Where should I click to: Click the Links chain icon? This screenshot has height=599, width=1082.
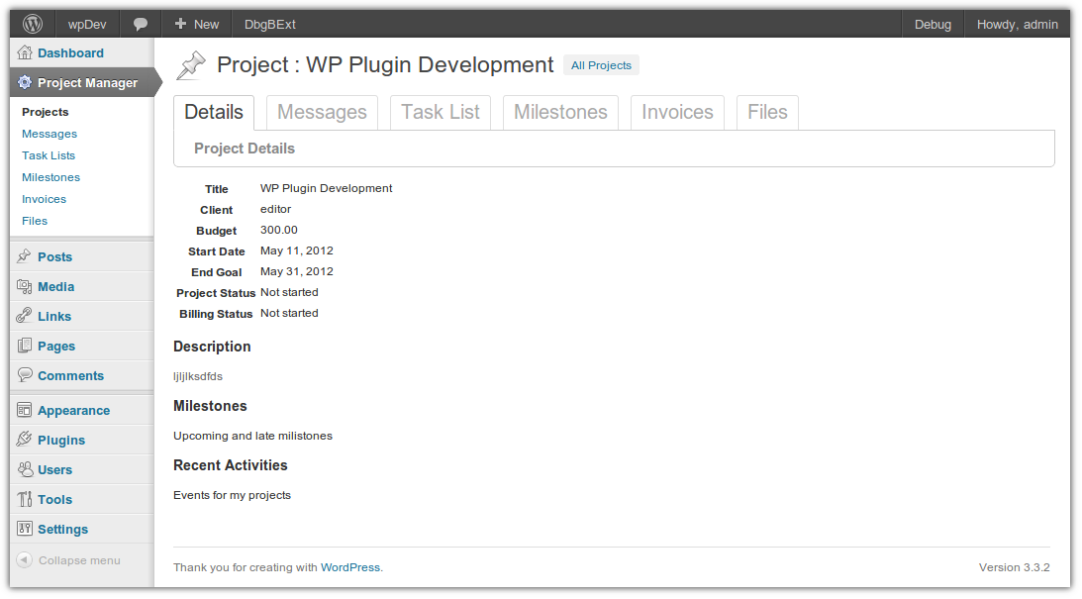tap(25, 316)
